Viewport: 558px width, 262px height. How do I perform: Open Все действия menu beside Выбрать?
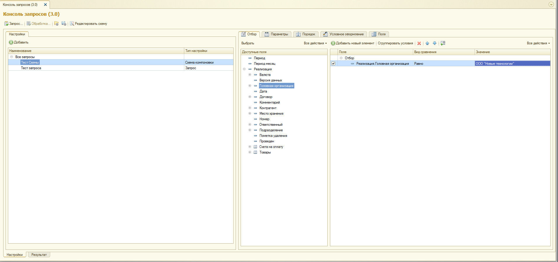pyautogui.click(x=315, y=43)
